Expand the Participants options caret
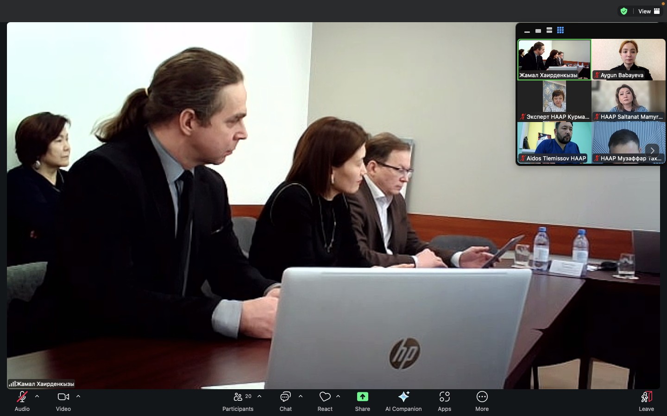667x416 pixels. pos(259,397)
